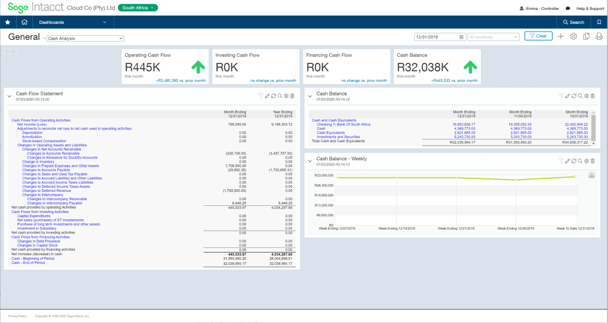The height and width of the screenshot is (323, 608).
Task: Click the duplicate dashboard copy icon
Action: click(586, 36)
